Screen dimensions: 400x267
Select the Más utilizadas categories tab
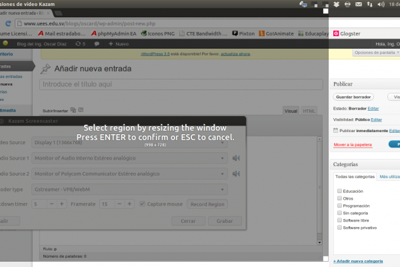tap(389, 176)
